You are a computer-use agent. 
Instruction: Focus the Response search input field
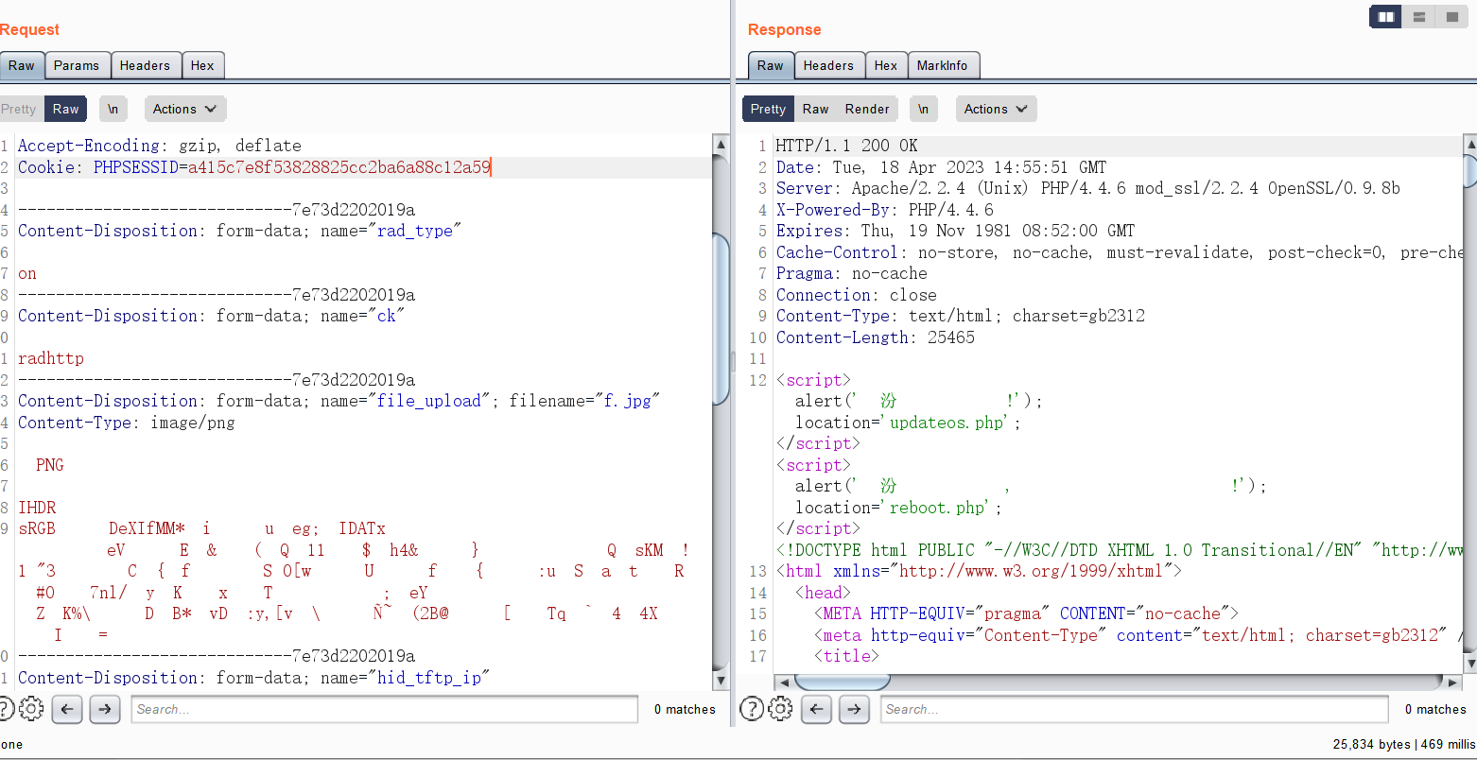coord(1135,709)
